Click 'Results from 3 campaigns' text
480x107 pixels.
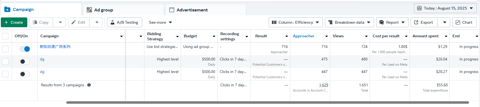[x=63, y=85]
